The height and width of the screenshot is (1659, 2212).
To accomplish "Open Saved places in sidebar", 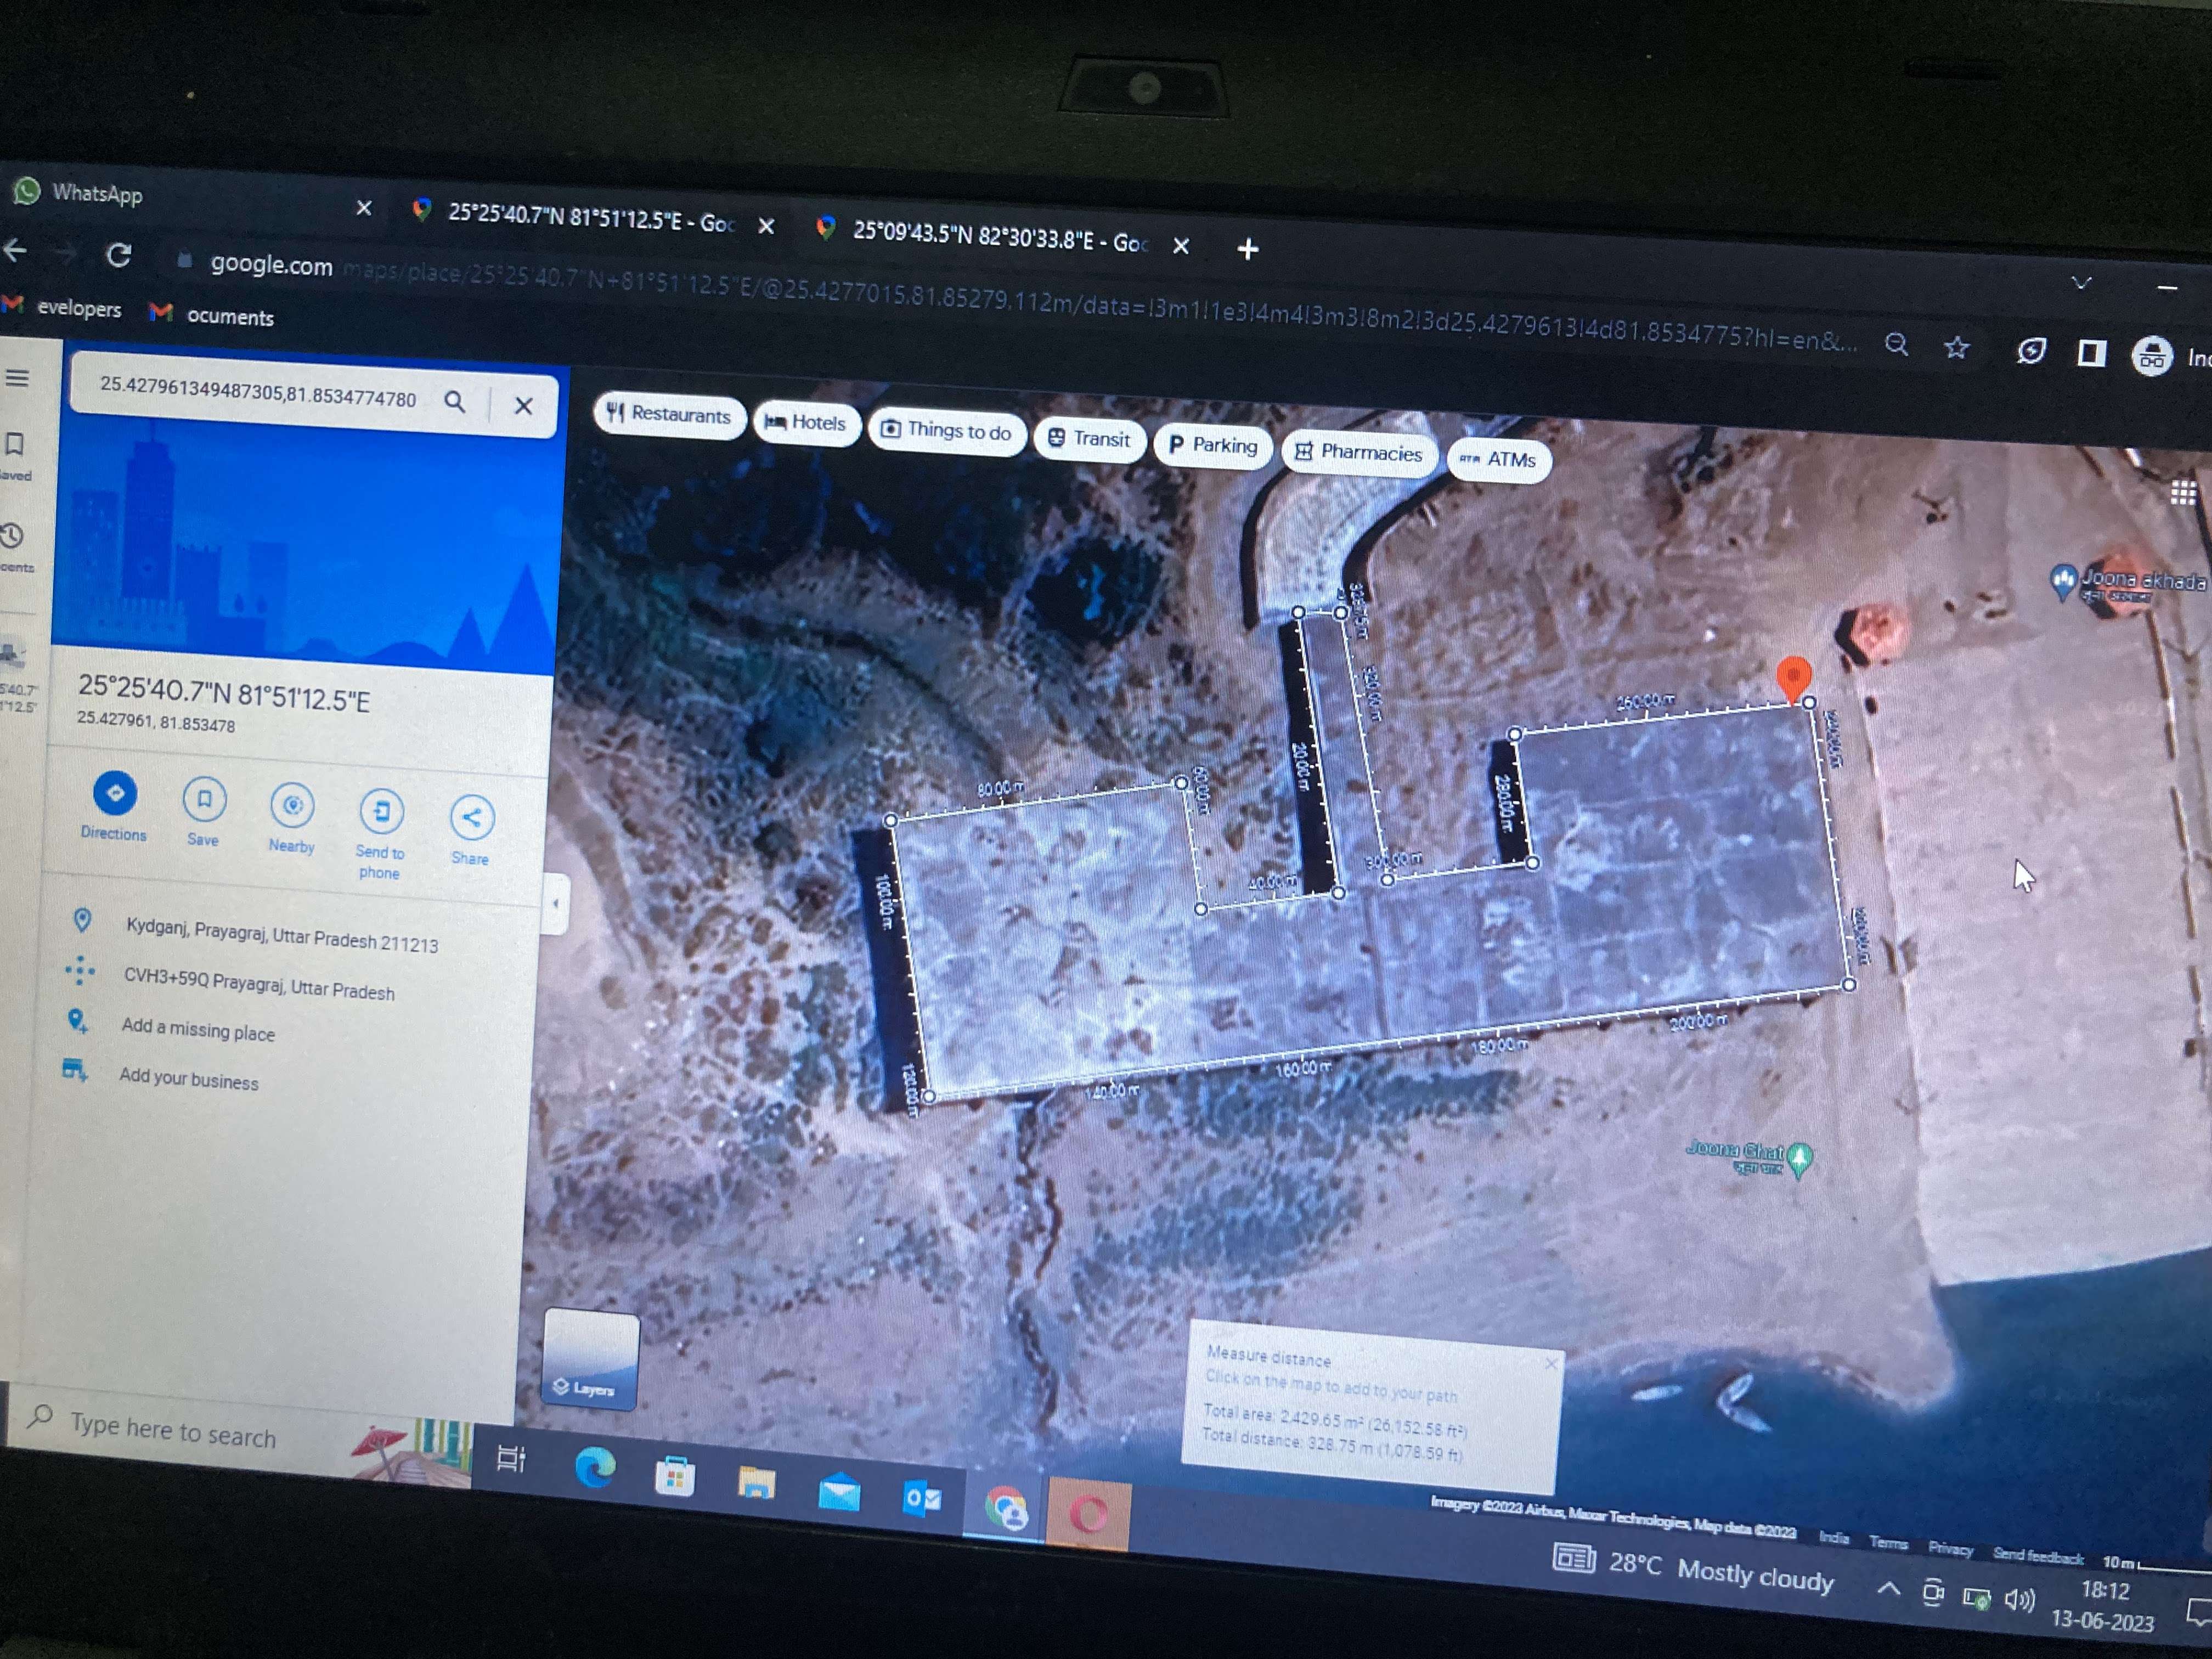I will tap(14, 455).
